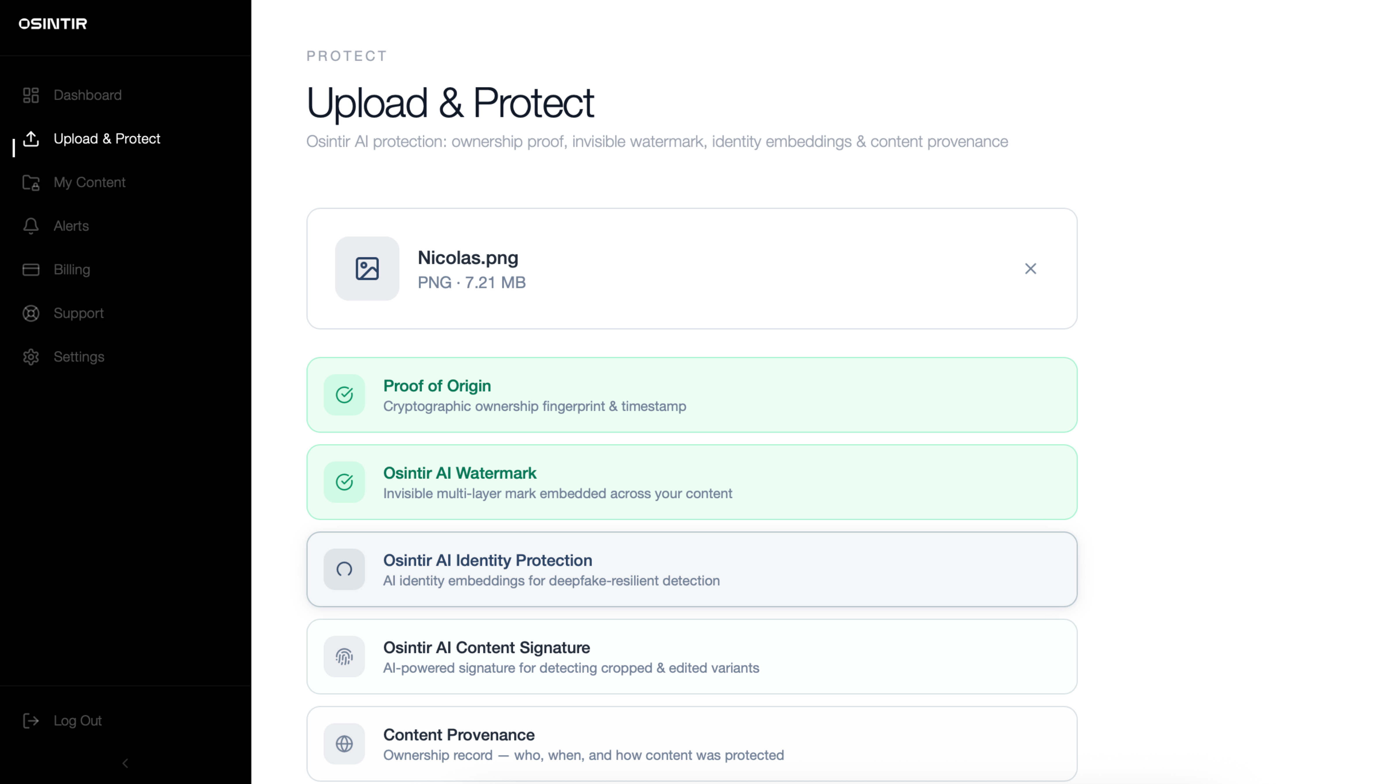Click the Proof of Origin checkmark
The image size is (1394, 784).
[x=344, y=395]
